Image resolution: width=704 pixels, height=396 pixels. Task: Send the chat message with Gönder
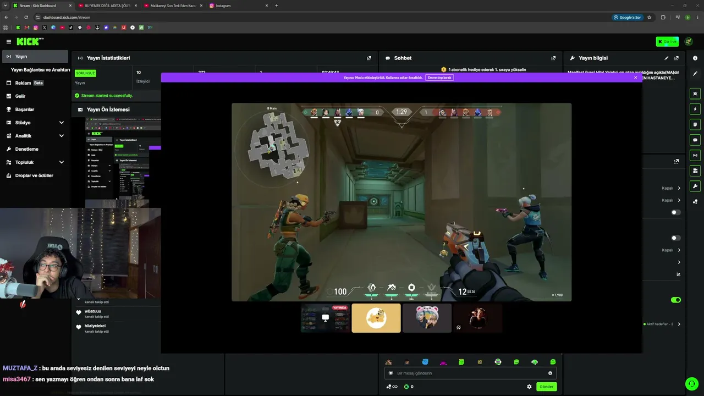coord(546,387)
